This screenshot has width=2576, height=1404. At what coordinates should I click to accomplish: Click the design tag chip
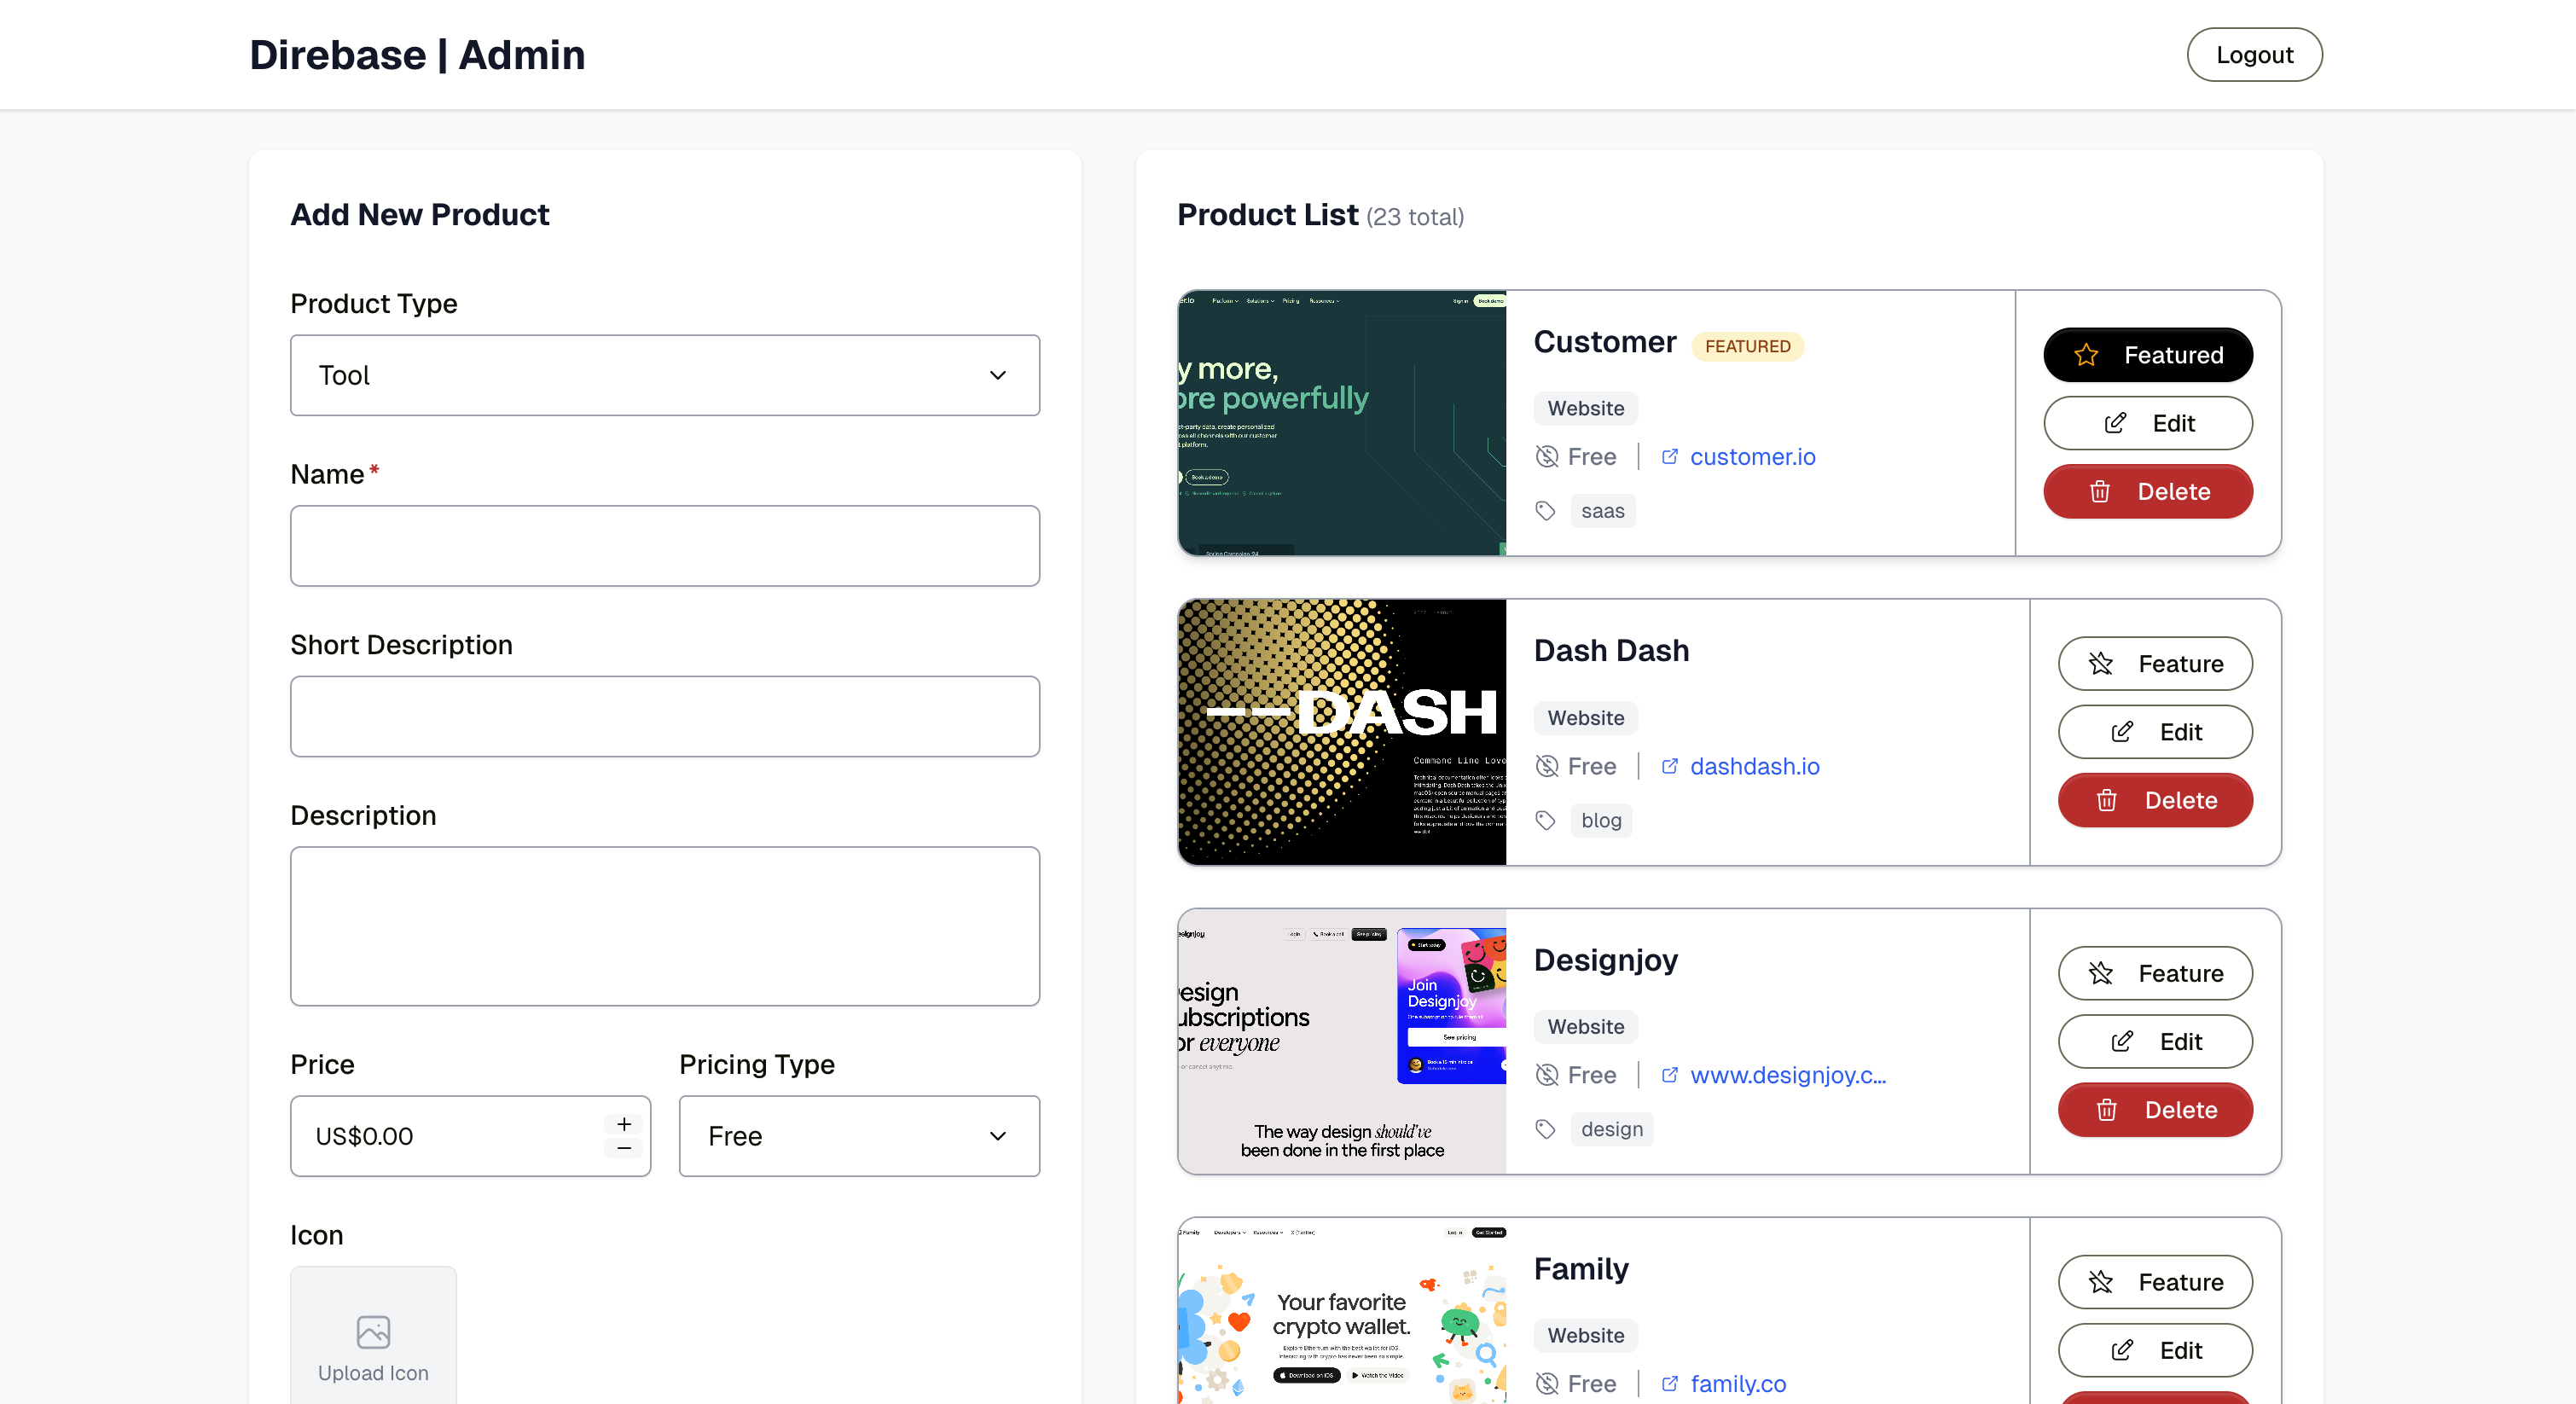coord(1612,1129)
